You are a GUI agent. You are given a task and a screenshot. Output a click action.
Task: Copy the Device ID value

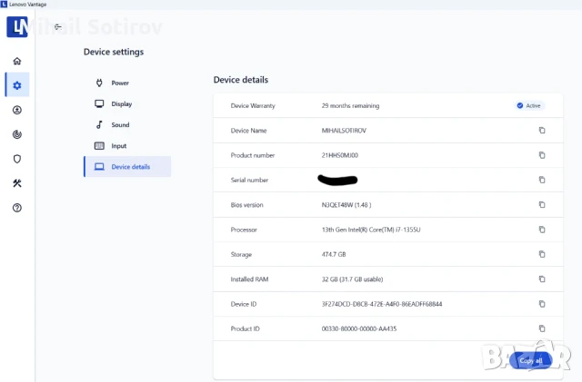tap(542, 304)
